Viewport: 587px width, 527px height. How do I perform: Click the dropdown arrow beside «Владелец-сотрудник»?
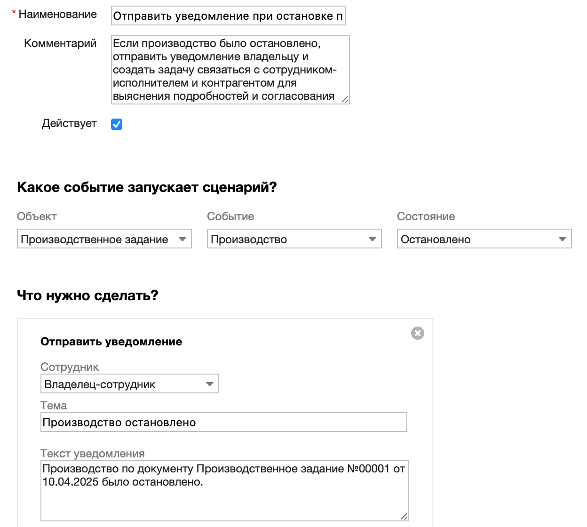tap(210, 383)
